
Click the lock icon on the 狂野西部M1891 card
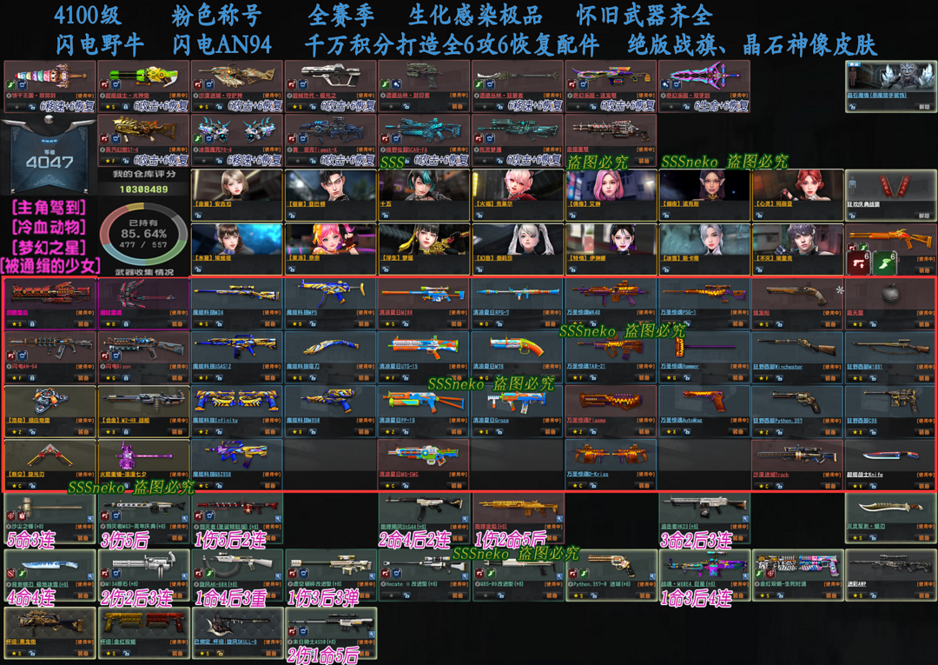pyautogui.click(x=872, y=377)
